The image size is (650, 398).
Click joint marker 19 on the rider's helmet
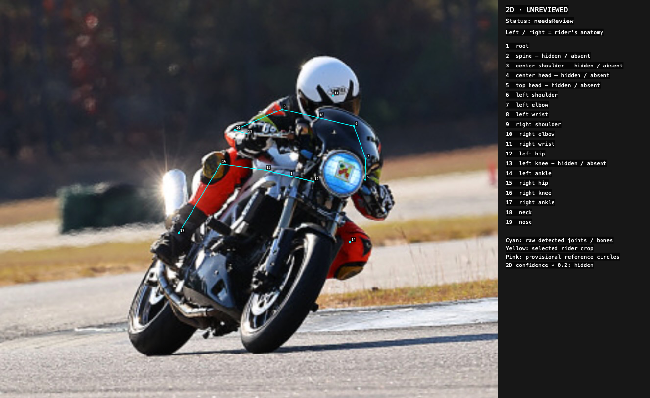(333, 95)
